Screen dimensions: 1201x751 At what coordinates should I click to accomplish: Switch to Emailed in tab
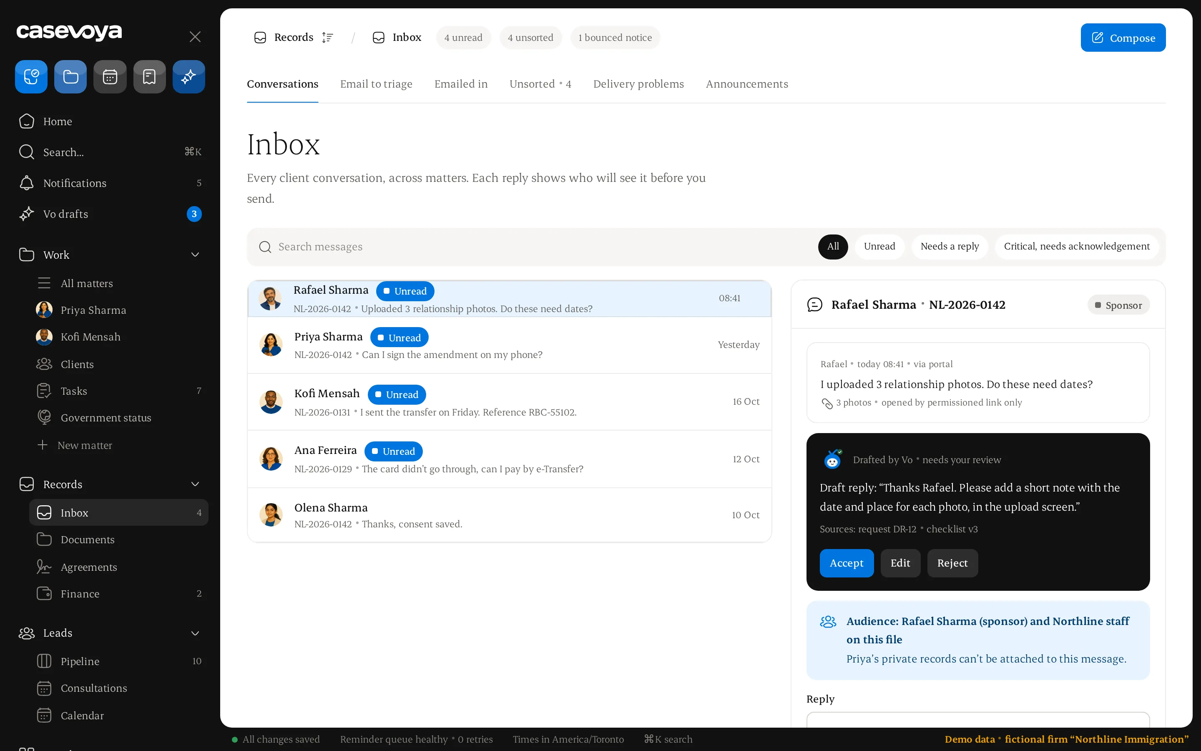click(460, 84)
